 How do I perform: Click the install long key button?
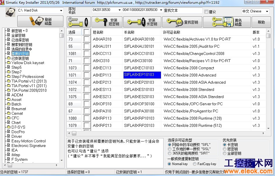click(142, 22)
